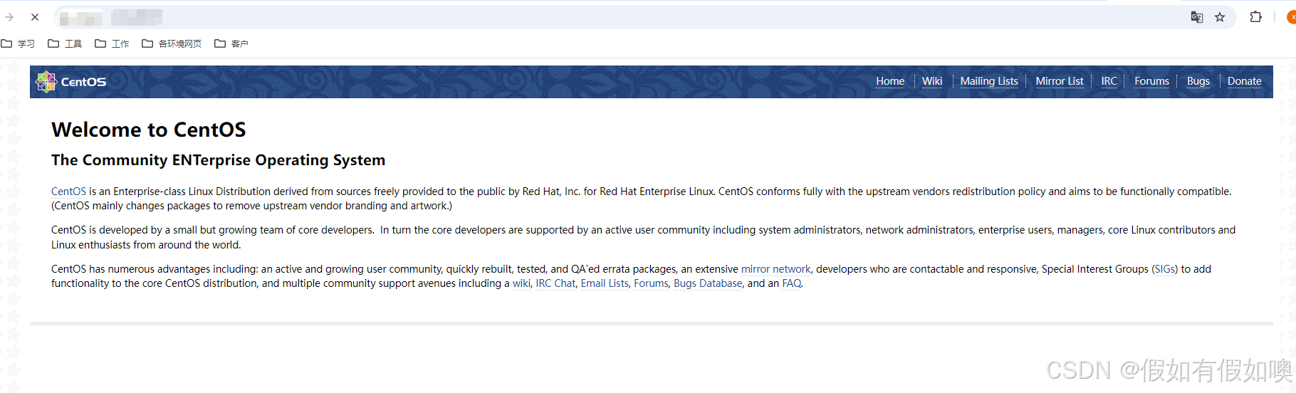Open Donate in the nav bar

click(1245, 81)
